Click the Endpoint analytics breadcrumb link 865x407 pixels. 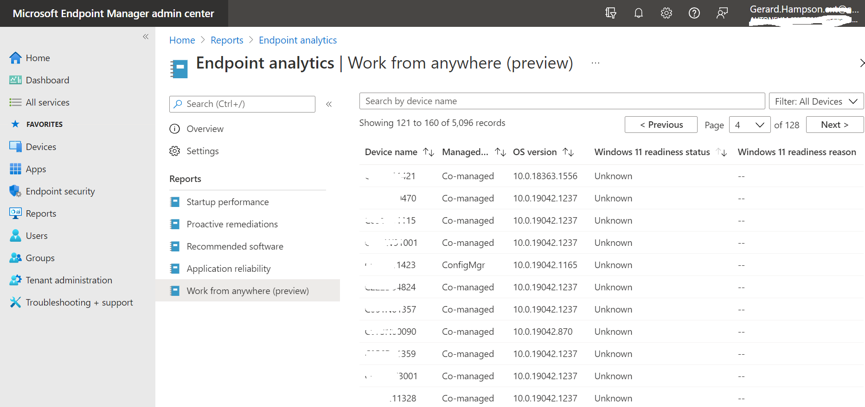[x=298, y=40]
